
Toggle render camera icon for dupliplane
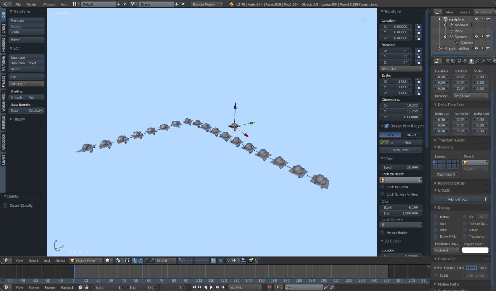coord(488,19)
